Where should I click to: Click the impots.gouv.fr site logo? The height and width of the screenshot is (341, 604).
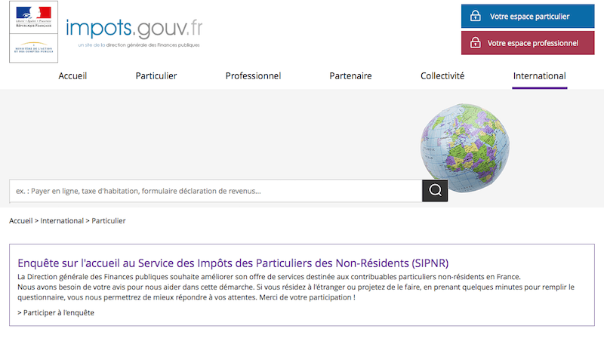pyautogui.click(x=134, y=30)
